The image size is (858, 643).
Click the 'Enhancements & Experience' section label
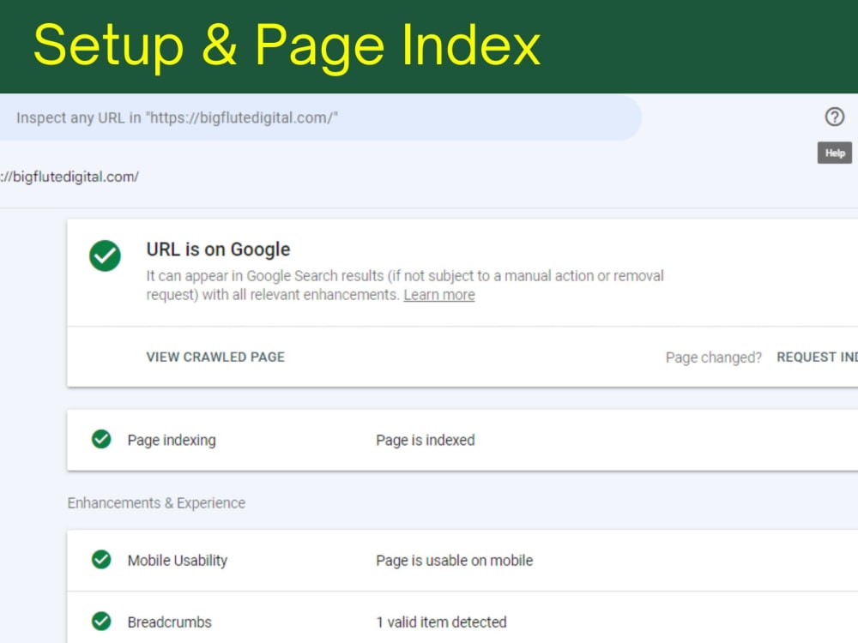pyautogui.click(x=156, y=503)
